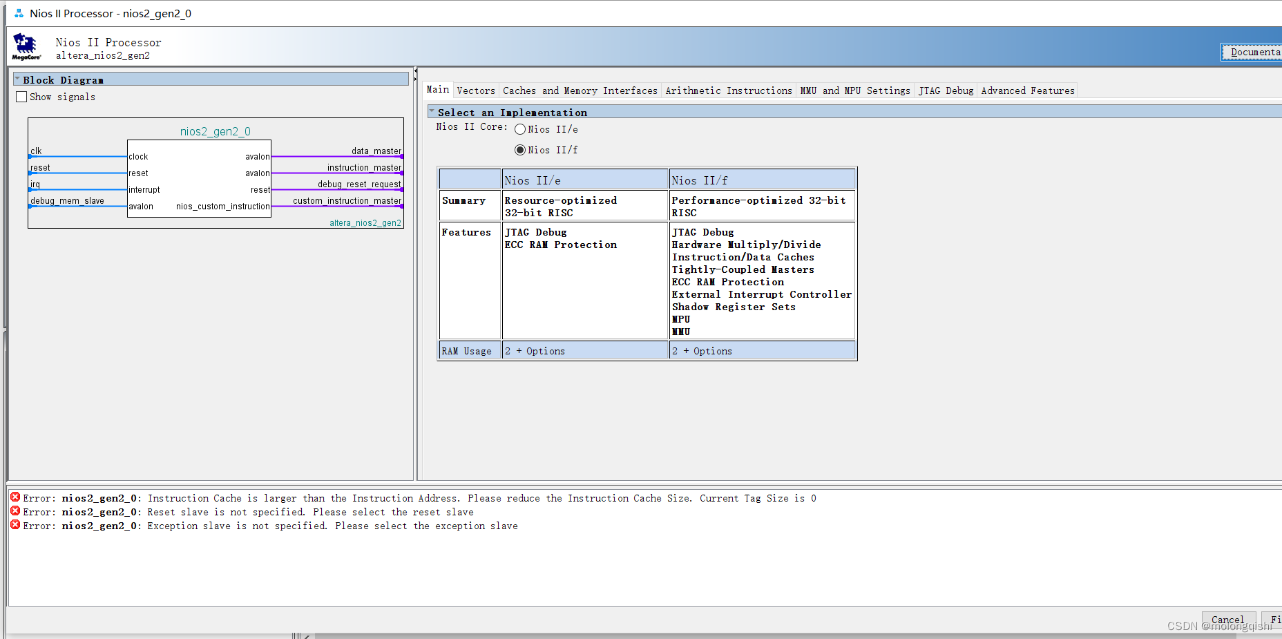The image size is (1282, 639).
Task: Open MMU and MPU Settings tab
Action: [855, 90]
